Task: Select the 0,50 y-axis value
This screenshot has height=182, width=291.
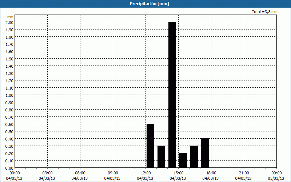Action: pyautogui.click(x=10, y=131)
